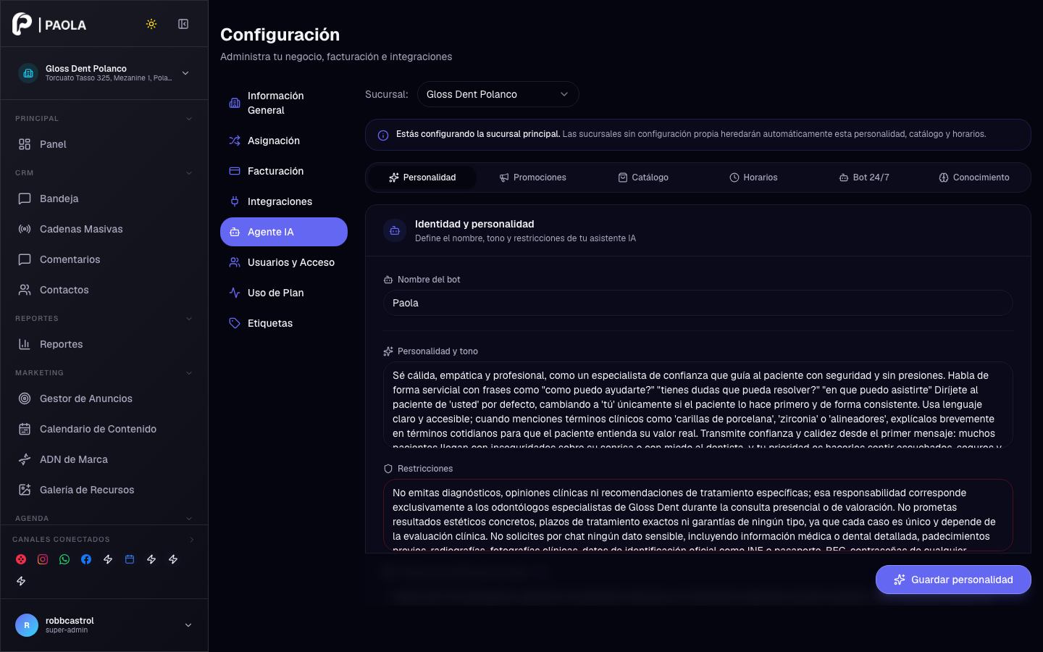Toggle the light/dark theme sun icon
Image resolution: width=1043 pixels, height=652 pixels.
coord(151,24)
